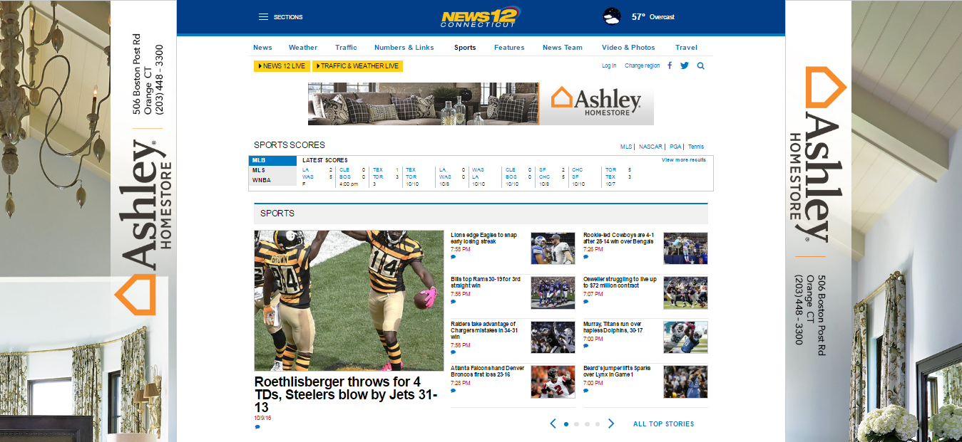Click the Log in link
This screenshot has width=962, height=442.
[x=609, y=65]
